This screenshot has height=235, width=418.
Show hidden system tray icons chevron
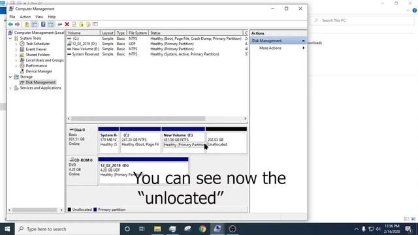coord(356,229)
